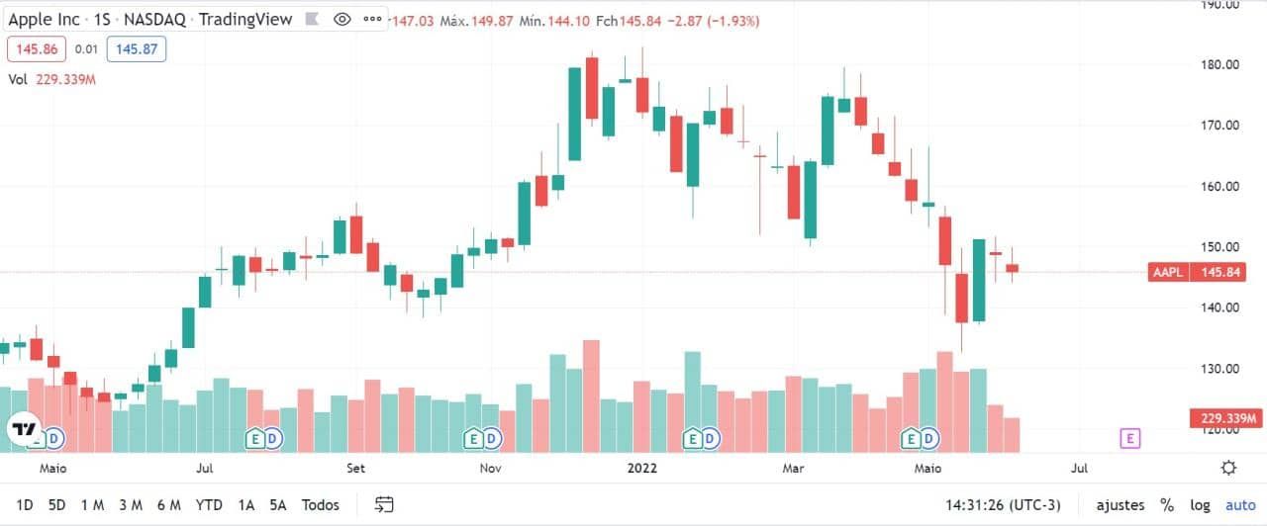This screenshot has height=526, width=1267.
Task: Toggle the eye visibility icon in chart legend
Action: [342, 19]
